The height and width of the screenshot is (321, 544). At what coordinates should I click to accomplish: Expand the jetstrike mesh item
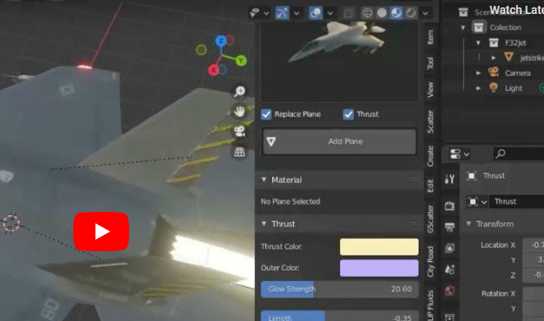tap(493, 57)
